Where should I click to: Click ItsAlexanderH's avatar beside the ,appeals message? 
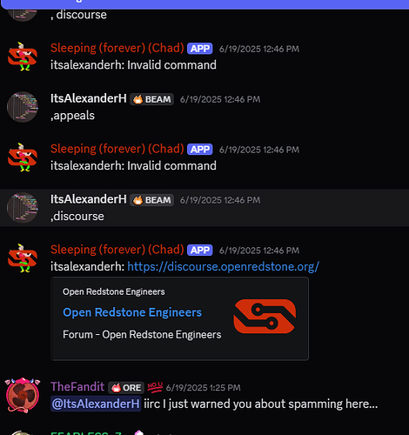pos(23,107)
